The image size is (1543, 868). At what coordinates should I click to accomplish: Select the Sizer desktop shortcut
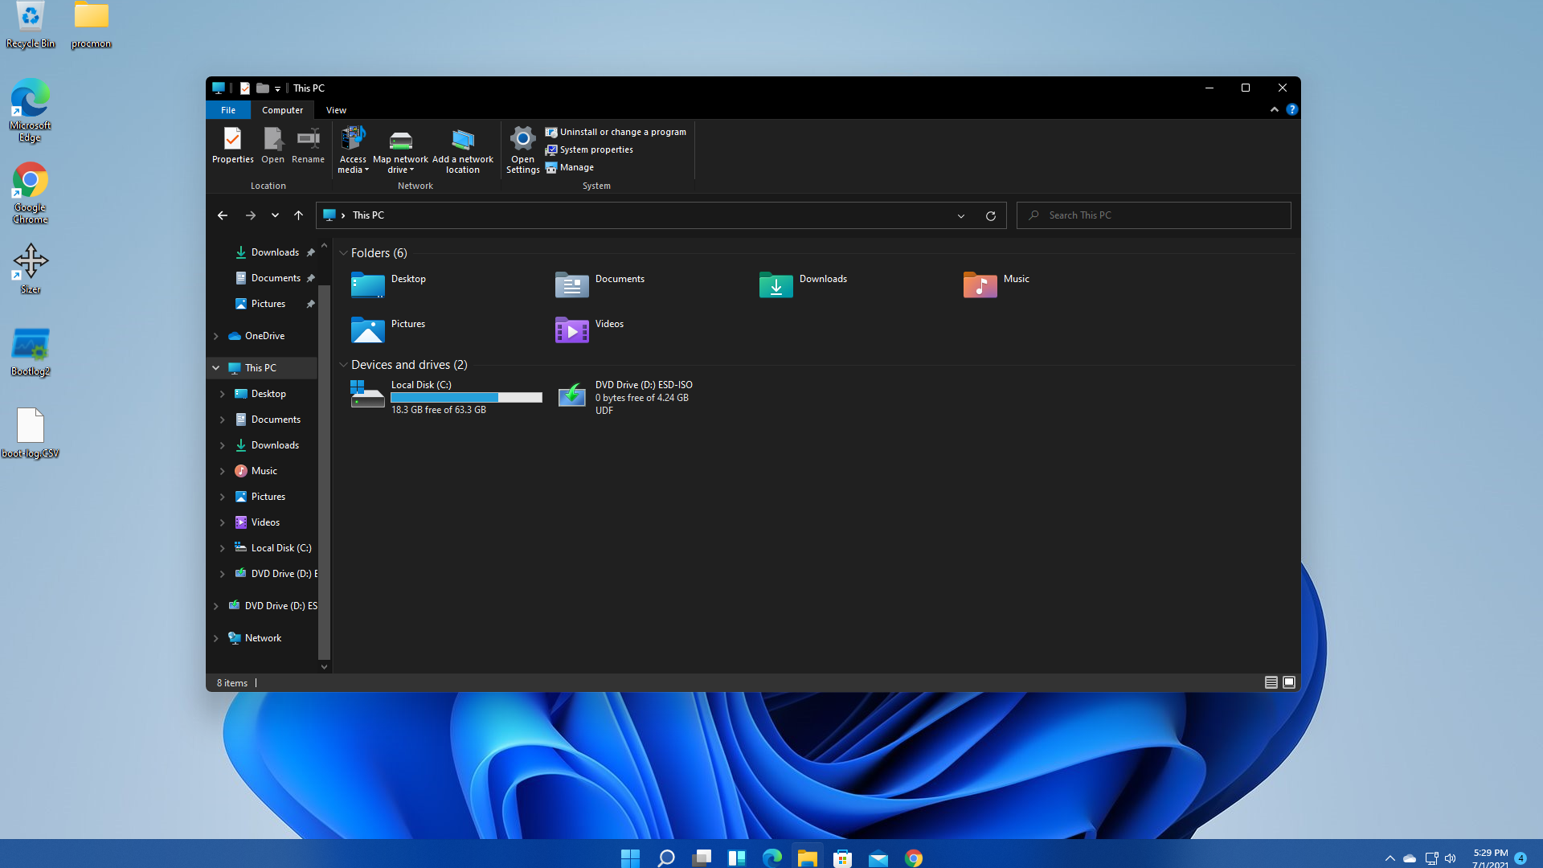point(31,269)
